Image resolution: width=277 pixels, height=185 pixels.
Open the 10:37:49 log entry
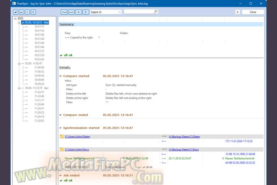(39, 35)
